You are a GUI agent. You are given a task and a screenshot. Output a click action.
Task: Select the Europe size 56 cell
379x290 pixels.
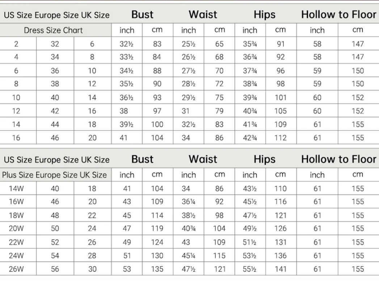click(55, 269)
